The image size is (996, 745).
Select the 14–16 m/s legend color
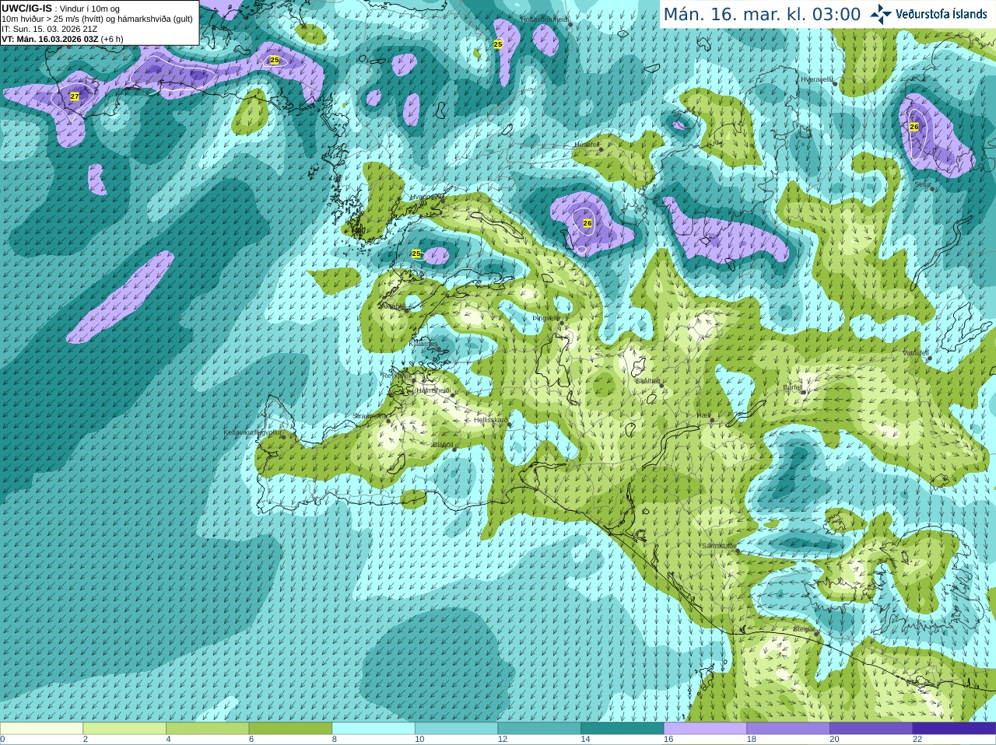pyautogui.click(x=622, y=729)
